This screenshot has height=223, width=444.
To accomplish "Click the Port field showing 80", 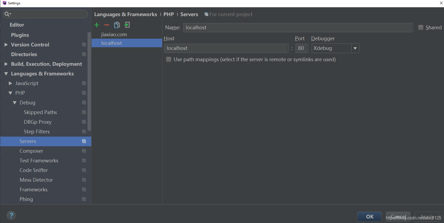I will tap(302, 48).
